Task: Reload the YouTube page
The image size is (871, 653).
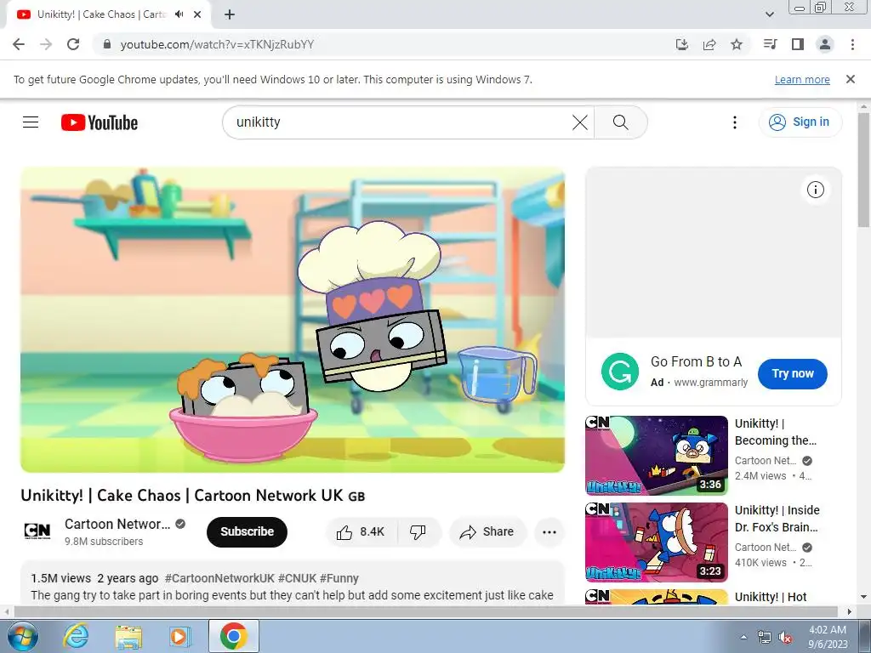Action: 73,44
